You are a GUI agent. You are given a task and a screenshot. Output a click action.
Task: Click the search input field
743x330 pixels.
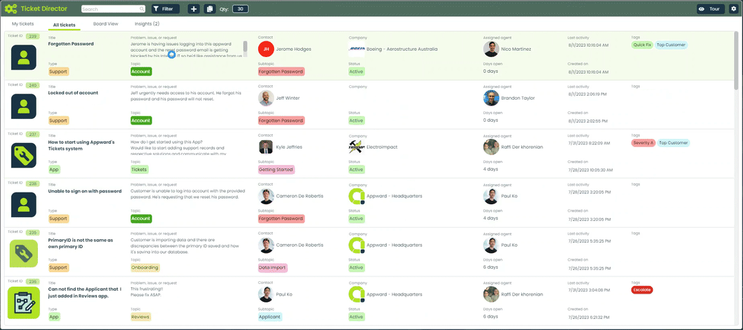(113, 9)
